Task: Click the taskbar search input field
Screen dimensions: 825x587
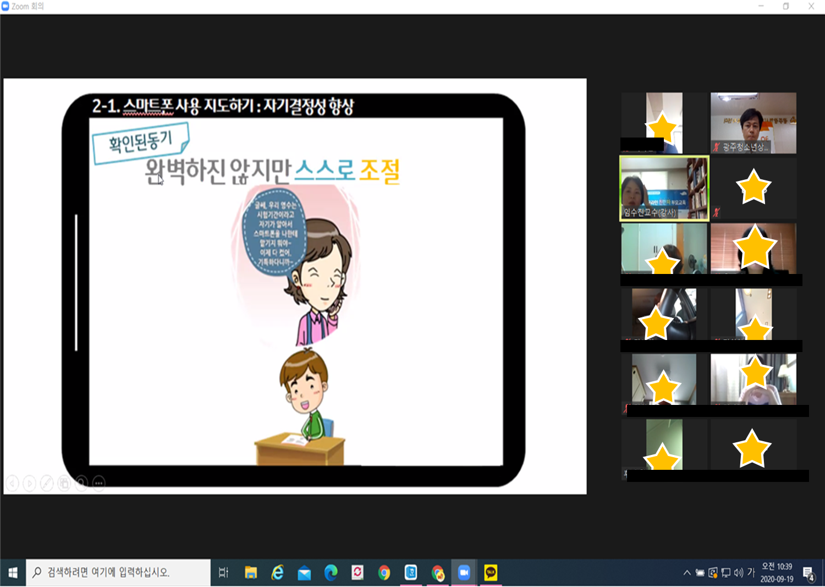Action: [118, 573]
